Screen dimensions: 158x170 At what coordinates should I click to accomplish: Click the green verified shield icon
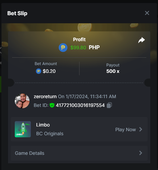click(52, 105)
